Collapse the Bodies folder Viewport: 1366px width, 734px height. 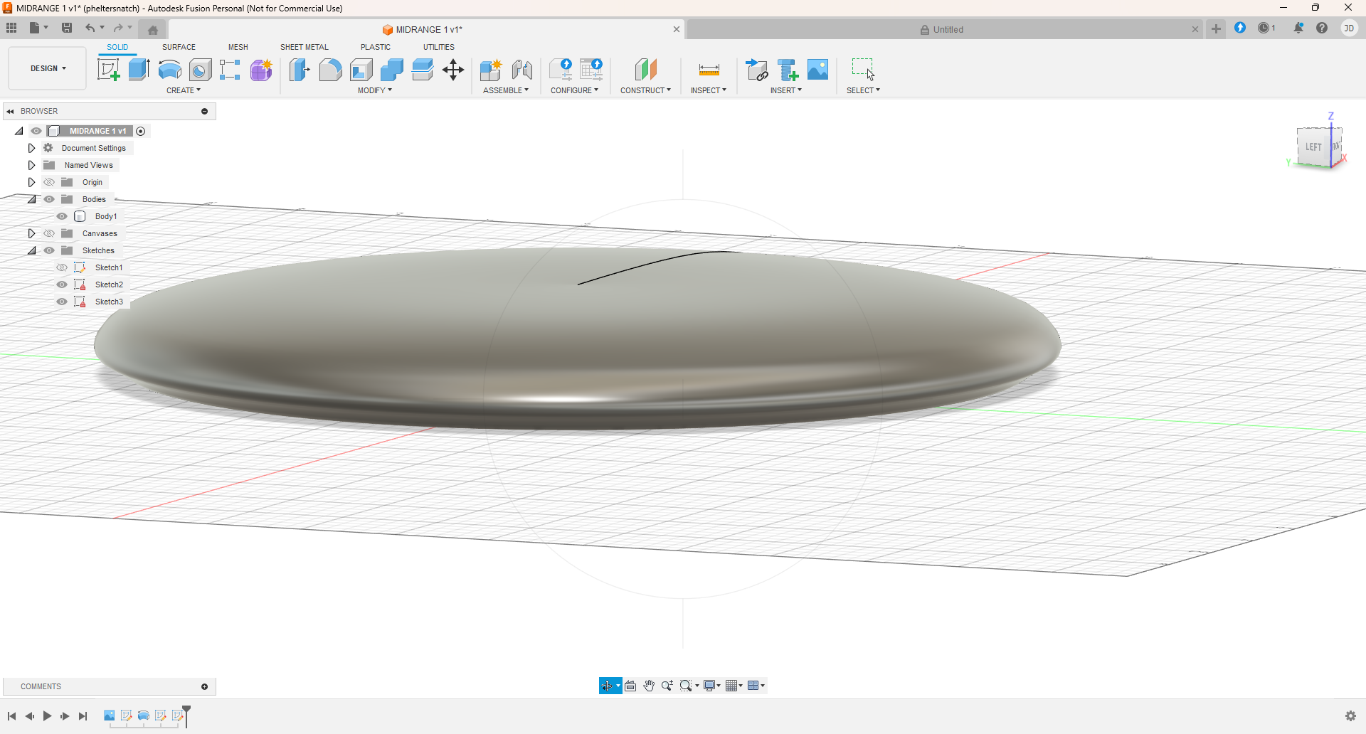[31, 199]
